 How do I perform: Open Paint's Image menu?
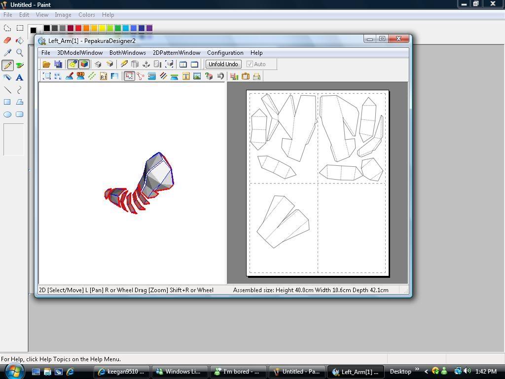[63, 15]
